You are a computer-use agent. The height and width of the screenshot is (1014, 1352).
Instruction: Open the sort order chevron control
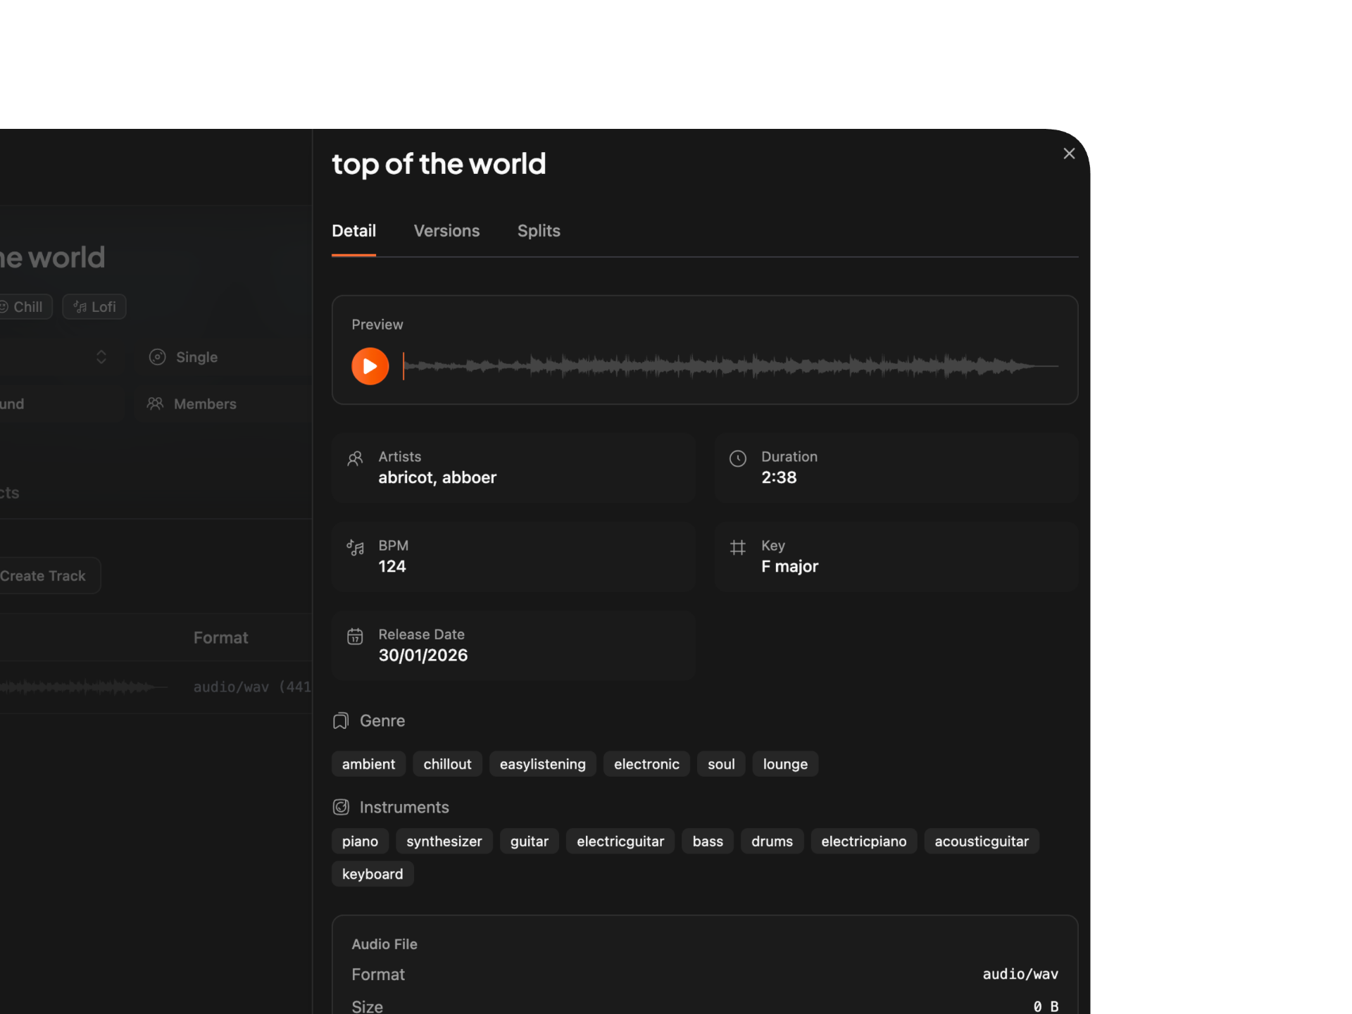[101, 357]
